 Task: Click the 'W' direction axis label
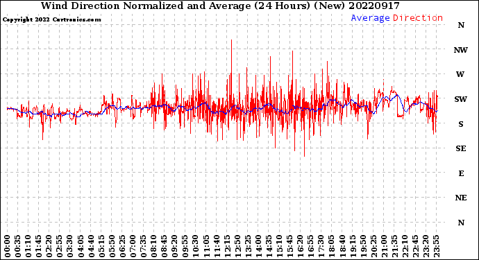[460, 74]
